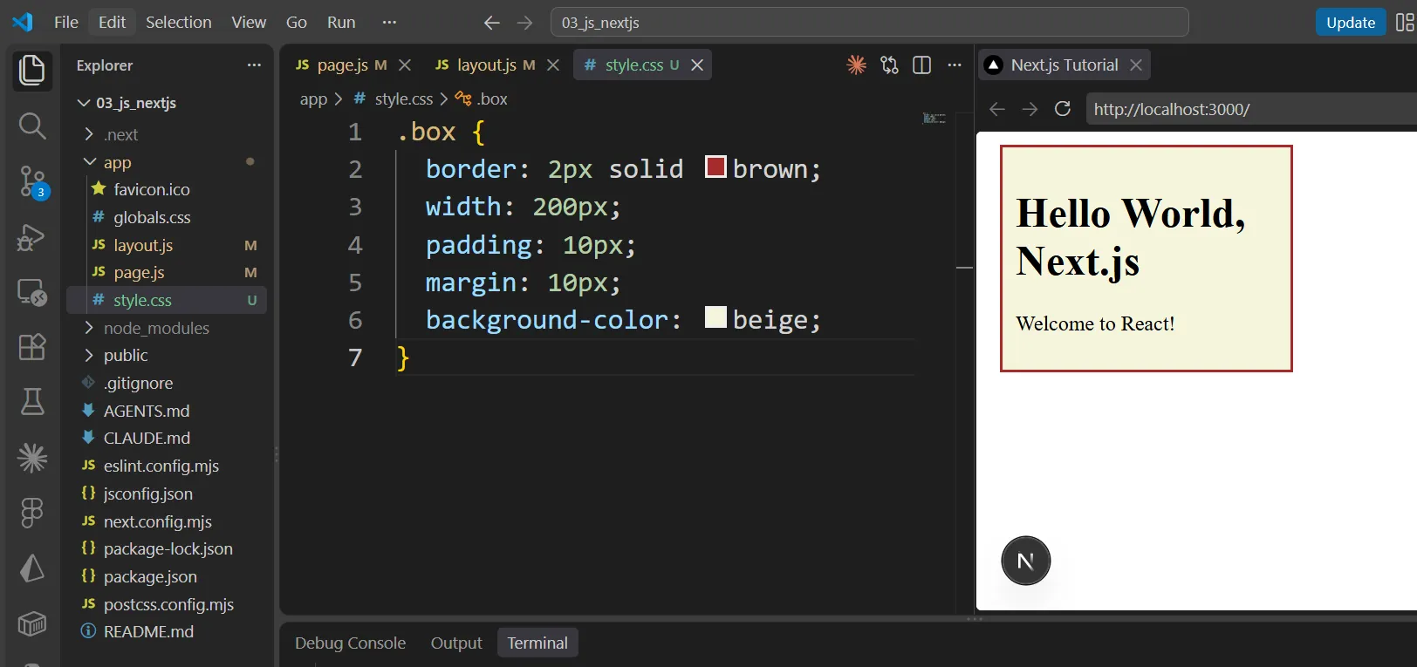Switch to the Output panel tab
The image size is (1417, 667).
click(456, 643)
